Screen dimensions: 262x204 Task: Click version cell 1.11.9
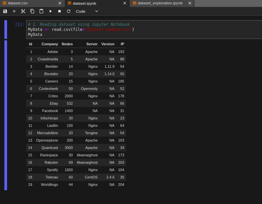[x=110, y=66]
